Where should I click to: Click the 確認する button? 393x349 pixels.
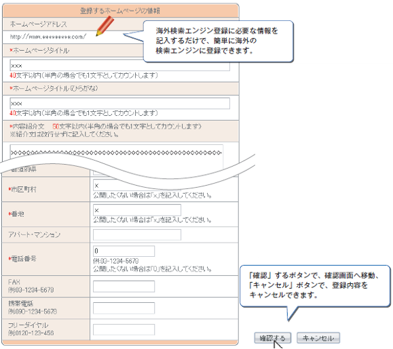[272, 338]
